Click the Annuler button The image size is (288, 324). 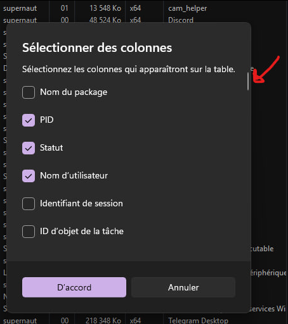pyautogui.click(x=183, y=287)
